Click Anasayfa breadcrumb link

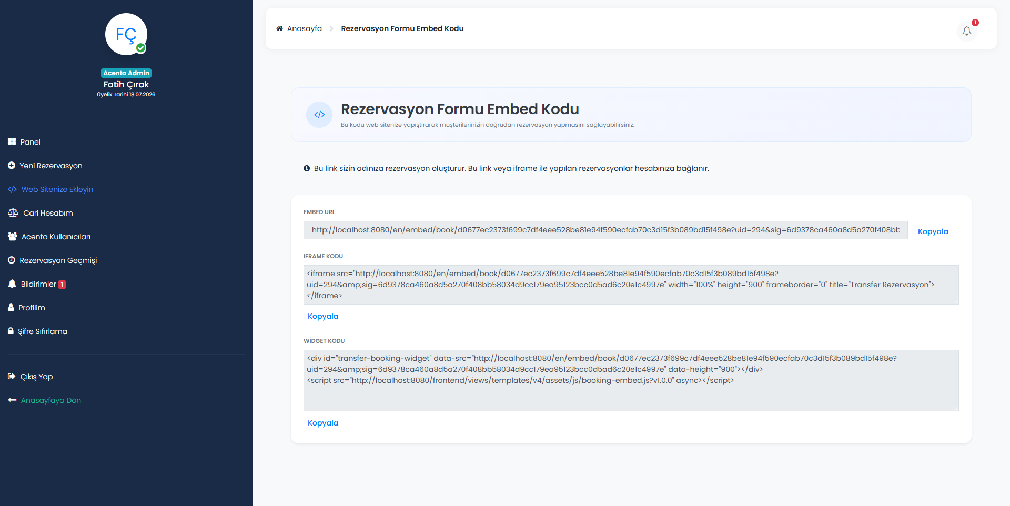(304, 28)
